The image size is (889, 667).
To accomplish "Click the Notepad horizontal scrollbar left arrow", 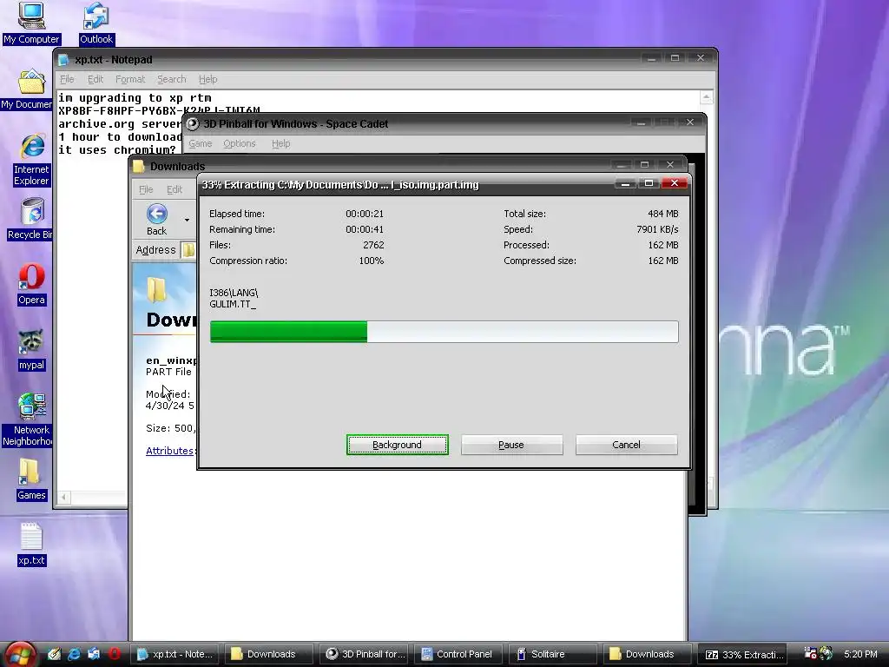I will tap(64, 498).
